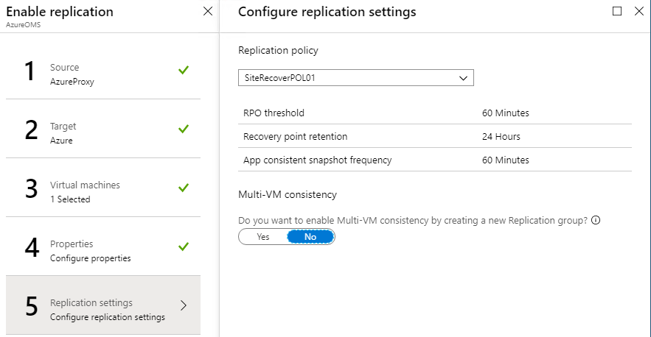Select No for Multi-VM consistency
The image size is (651, 337).
click(310, 237)
